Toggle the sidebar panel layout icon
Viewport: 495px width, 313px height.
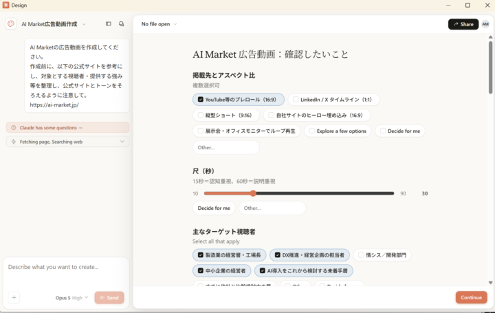(109, 23)
